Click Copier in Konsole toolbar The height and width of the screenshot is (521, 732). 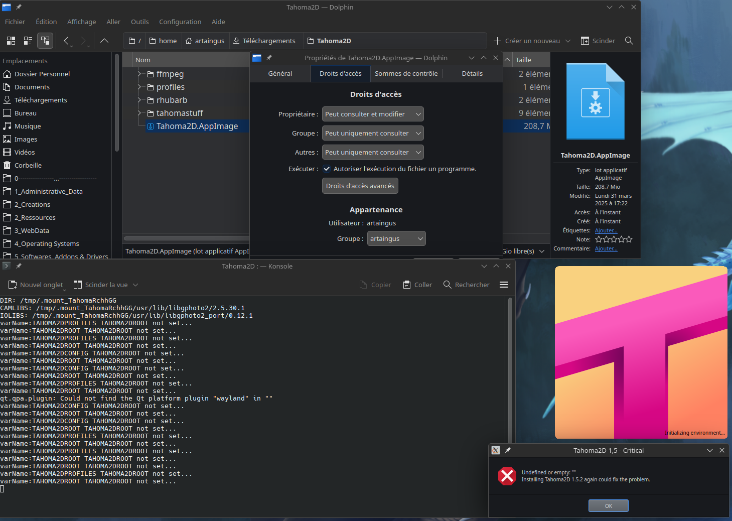375,285
